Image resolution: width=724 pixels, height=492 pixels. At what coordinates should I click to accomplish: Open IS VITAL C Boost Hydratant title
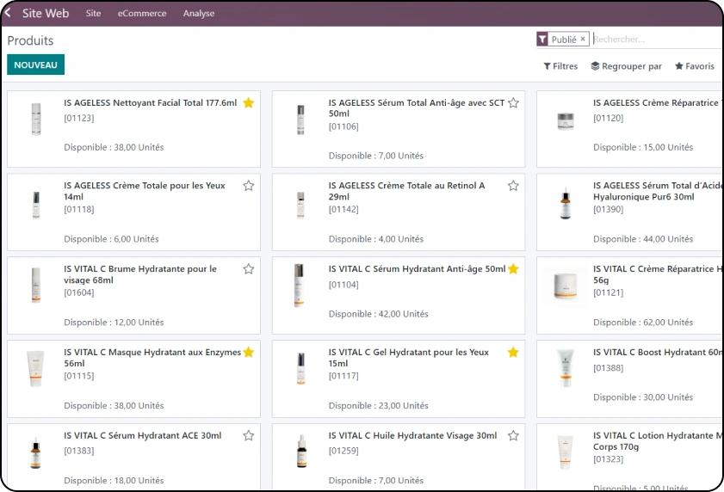[658, 352]
